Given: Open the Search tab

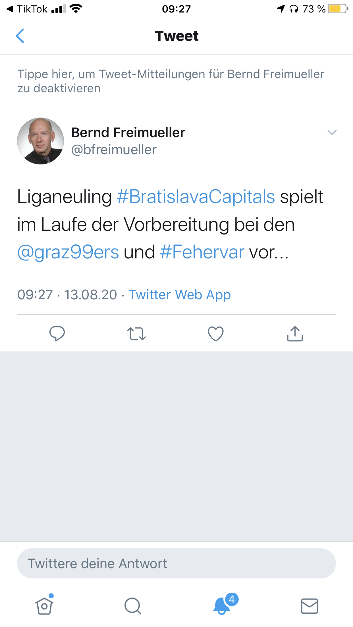Looking at the screenshot, I should (x=133, y=606).
